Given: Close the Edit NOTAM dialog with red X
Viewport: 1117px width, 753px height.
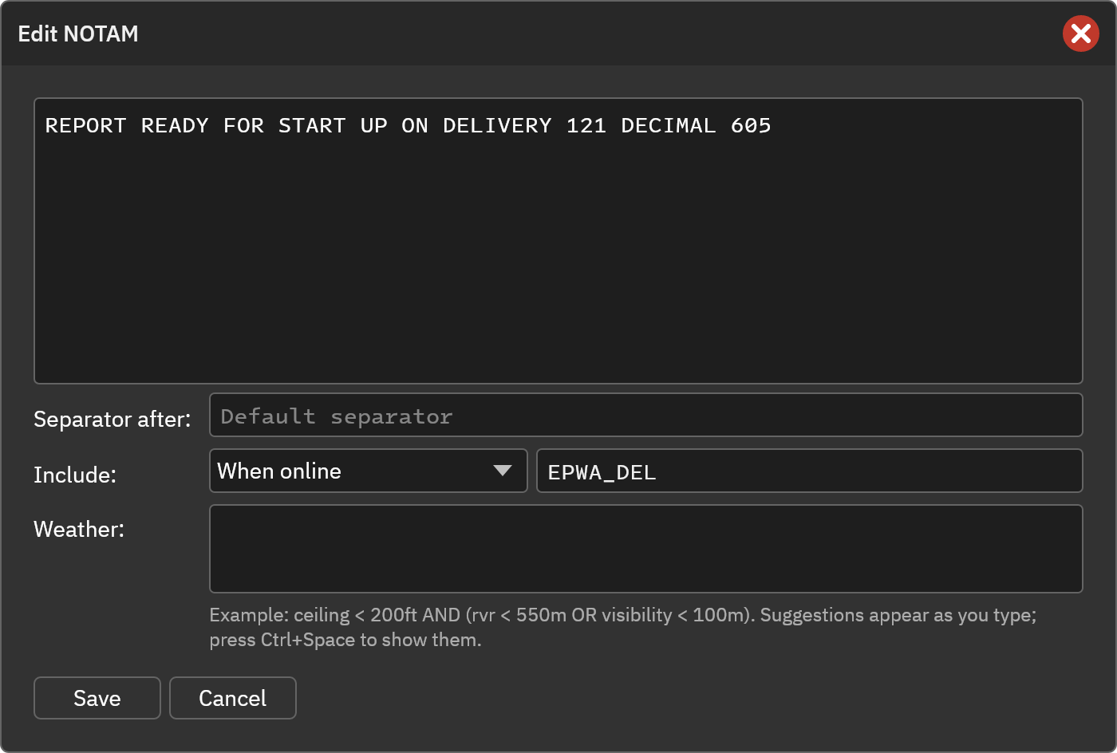Looking at the screenshot, I should pyautogui.click(x=1081, y=34).
